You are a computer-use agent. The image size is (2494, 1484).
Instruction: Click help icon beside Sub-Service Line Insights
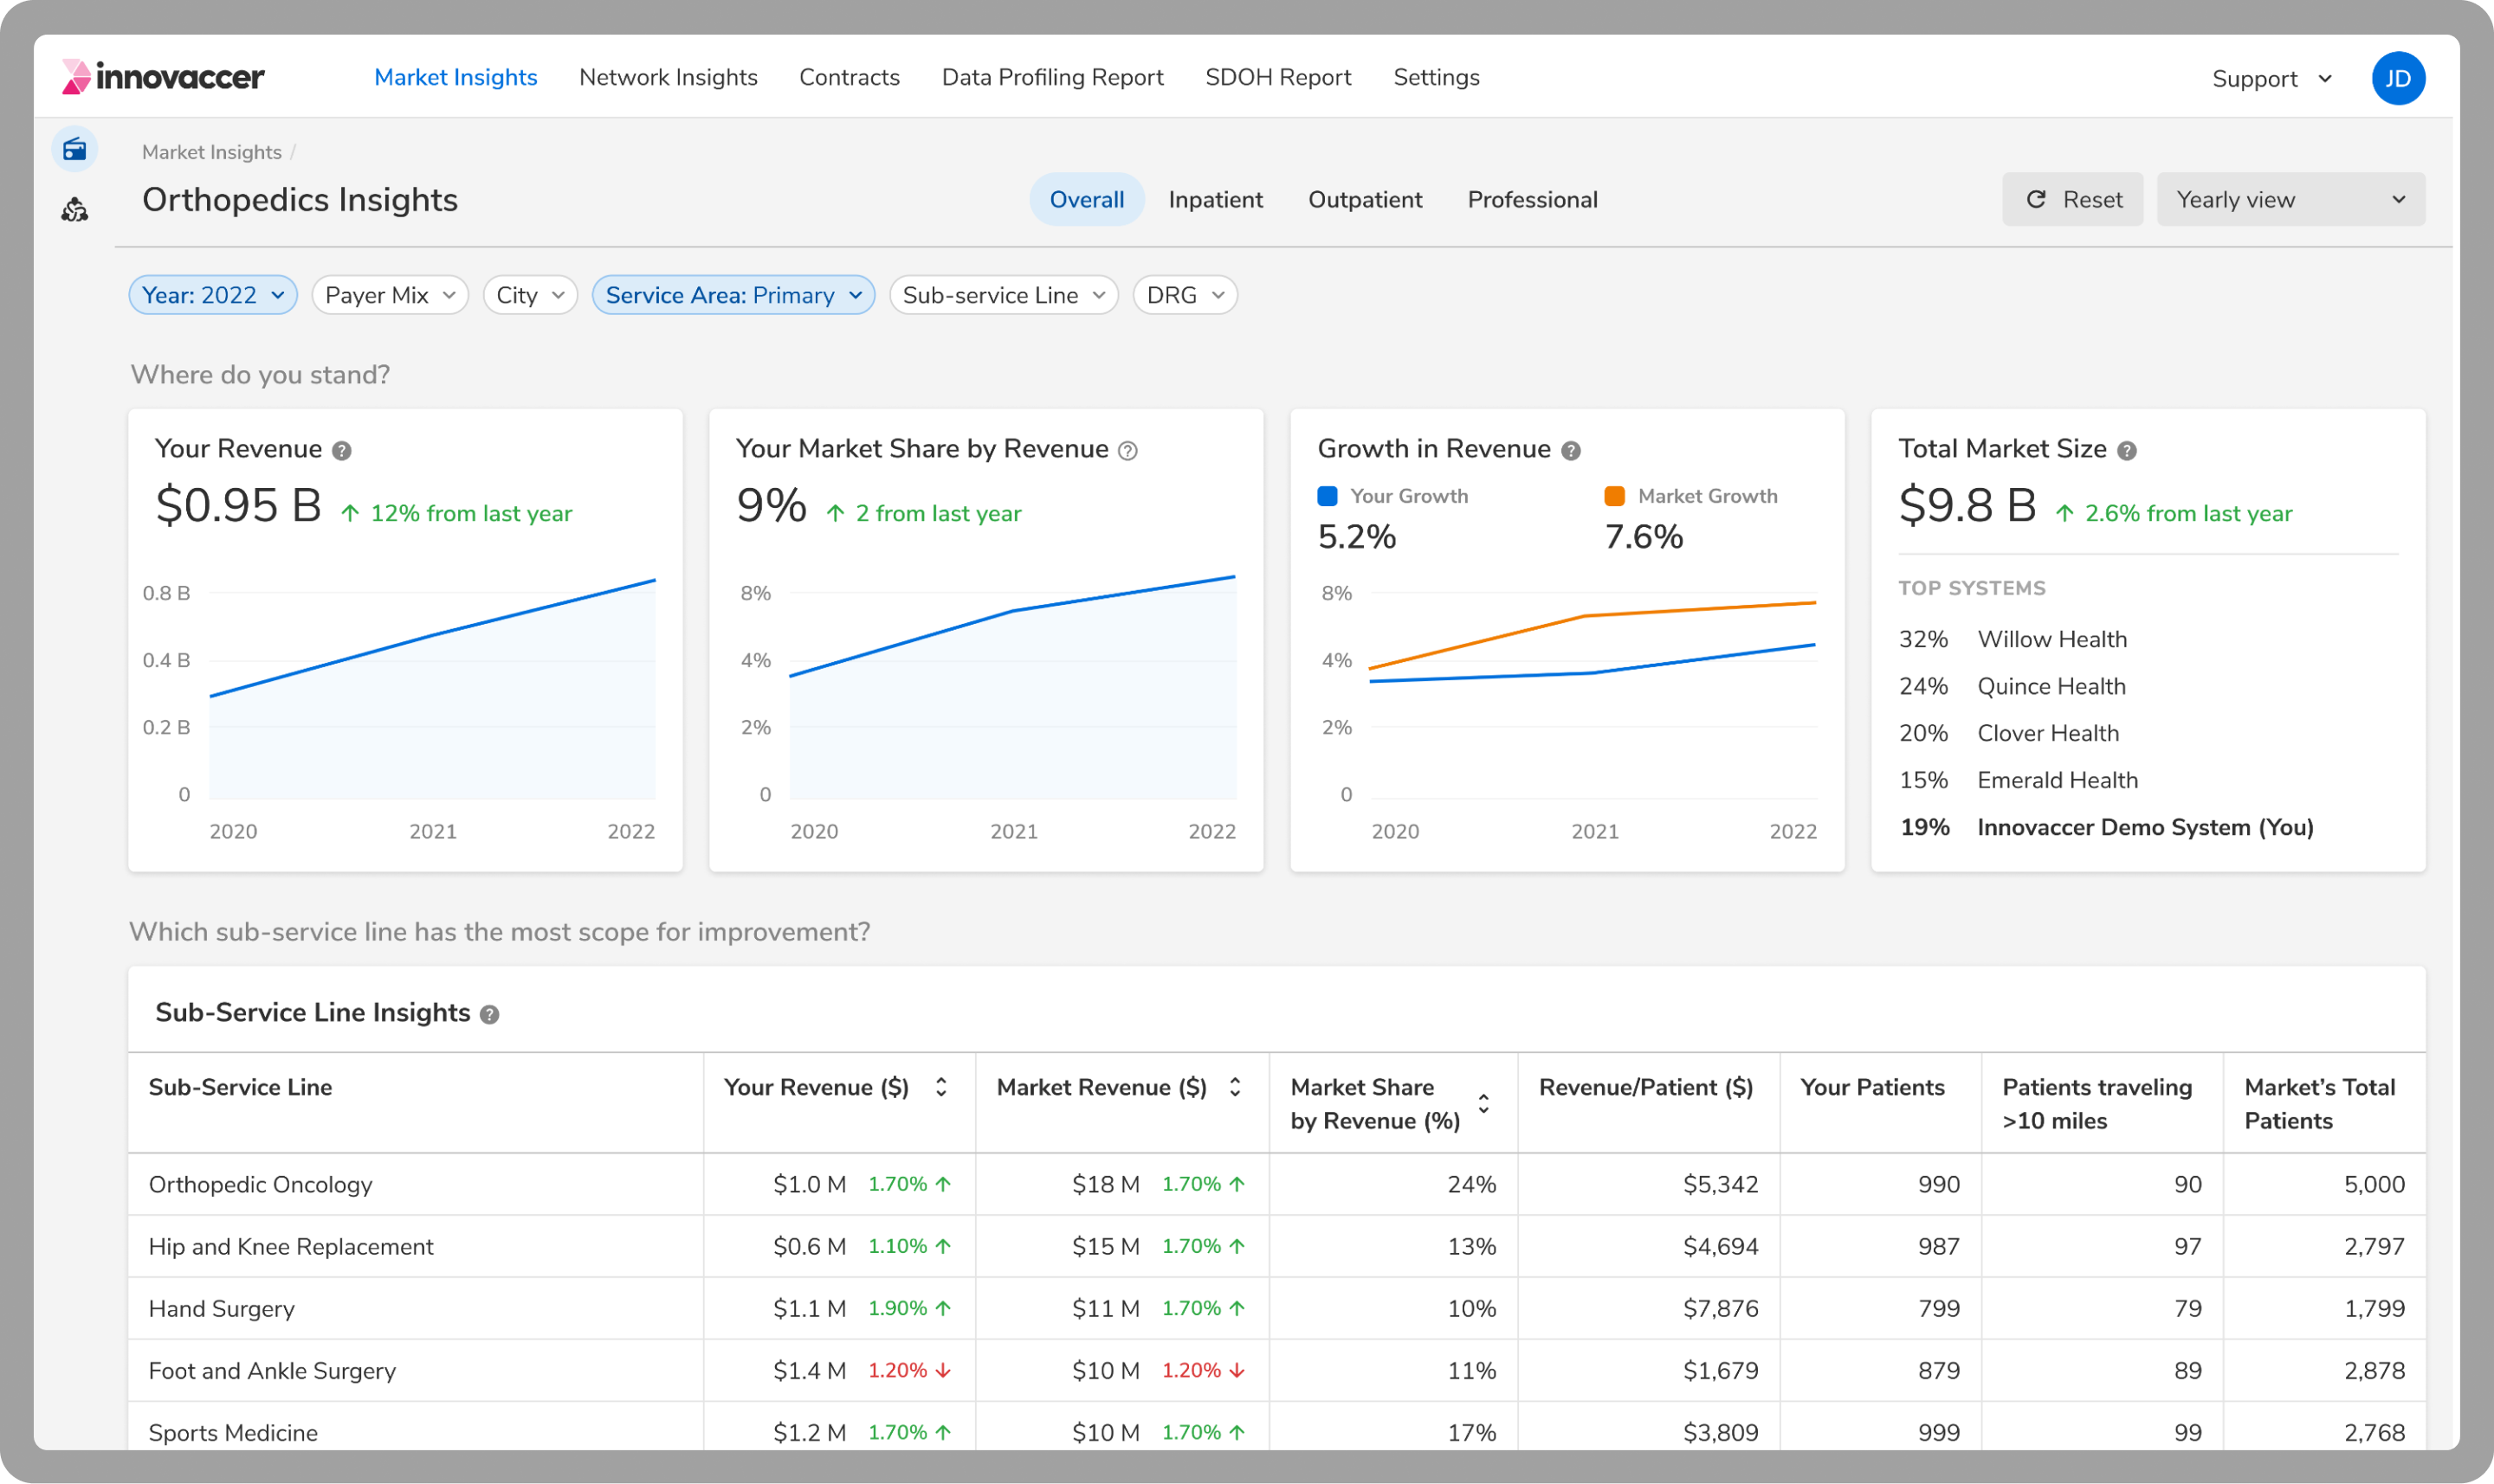pyautogui.click(x=489, y=1015)
